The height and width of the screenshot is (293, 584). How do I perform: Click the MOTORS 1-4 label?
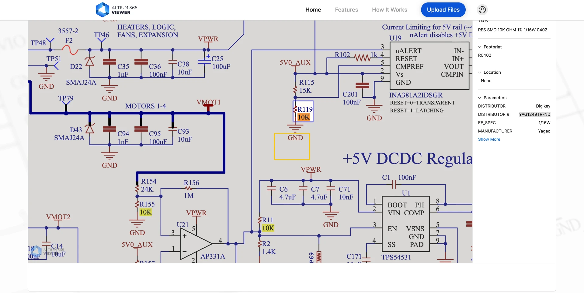pos(145,106)
